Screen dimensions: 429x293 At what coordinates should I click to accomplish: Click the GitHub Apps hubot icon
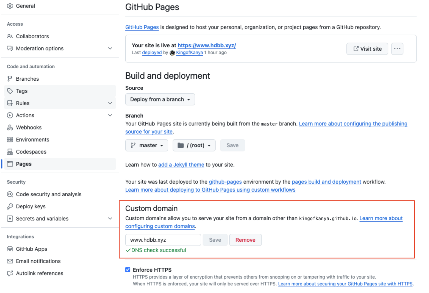point(10,249)
